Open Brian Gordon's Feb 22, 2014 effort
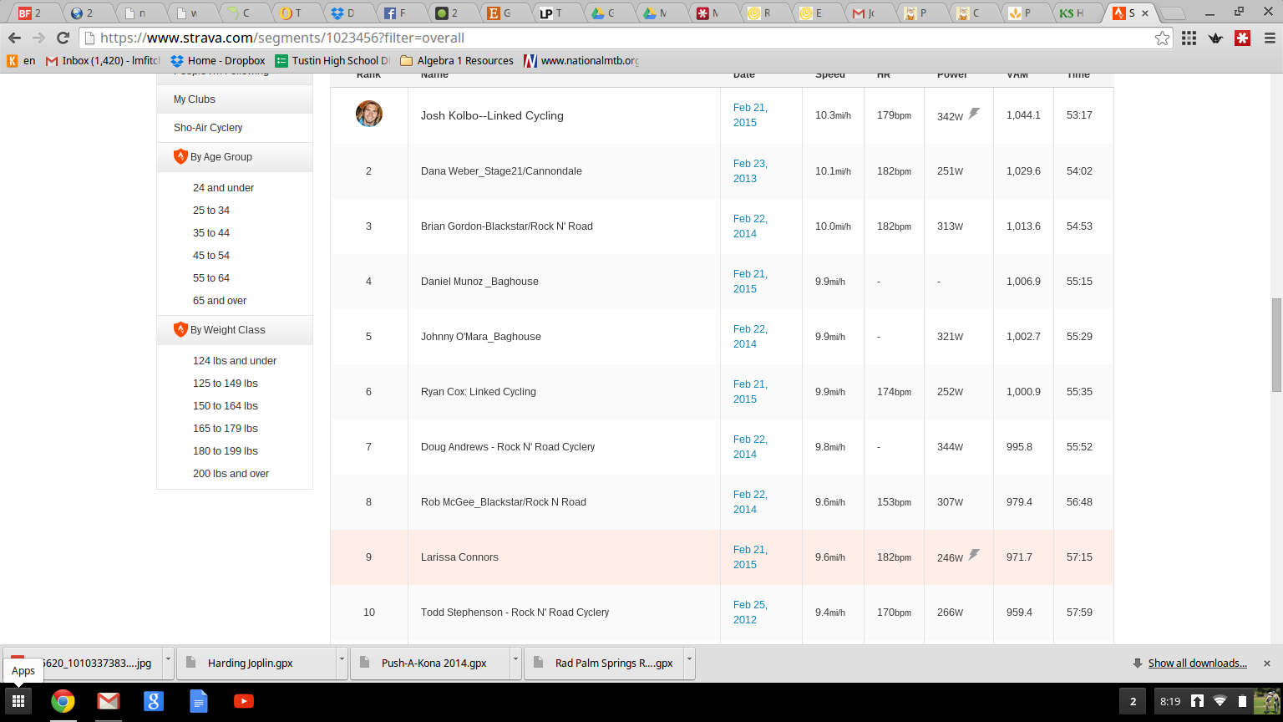 (750, 226)
